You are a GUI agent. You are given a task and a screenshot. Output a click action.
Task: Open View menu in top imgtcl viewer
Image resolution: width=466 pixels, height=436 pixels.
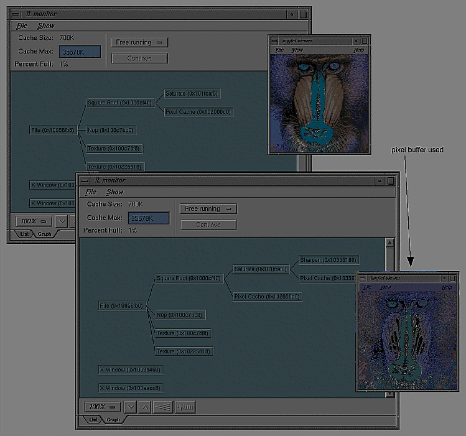[297, 50]
